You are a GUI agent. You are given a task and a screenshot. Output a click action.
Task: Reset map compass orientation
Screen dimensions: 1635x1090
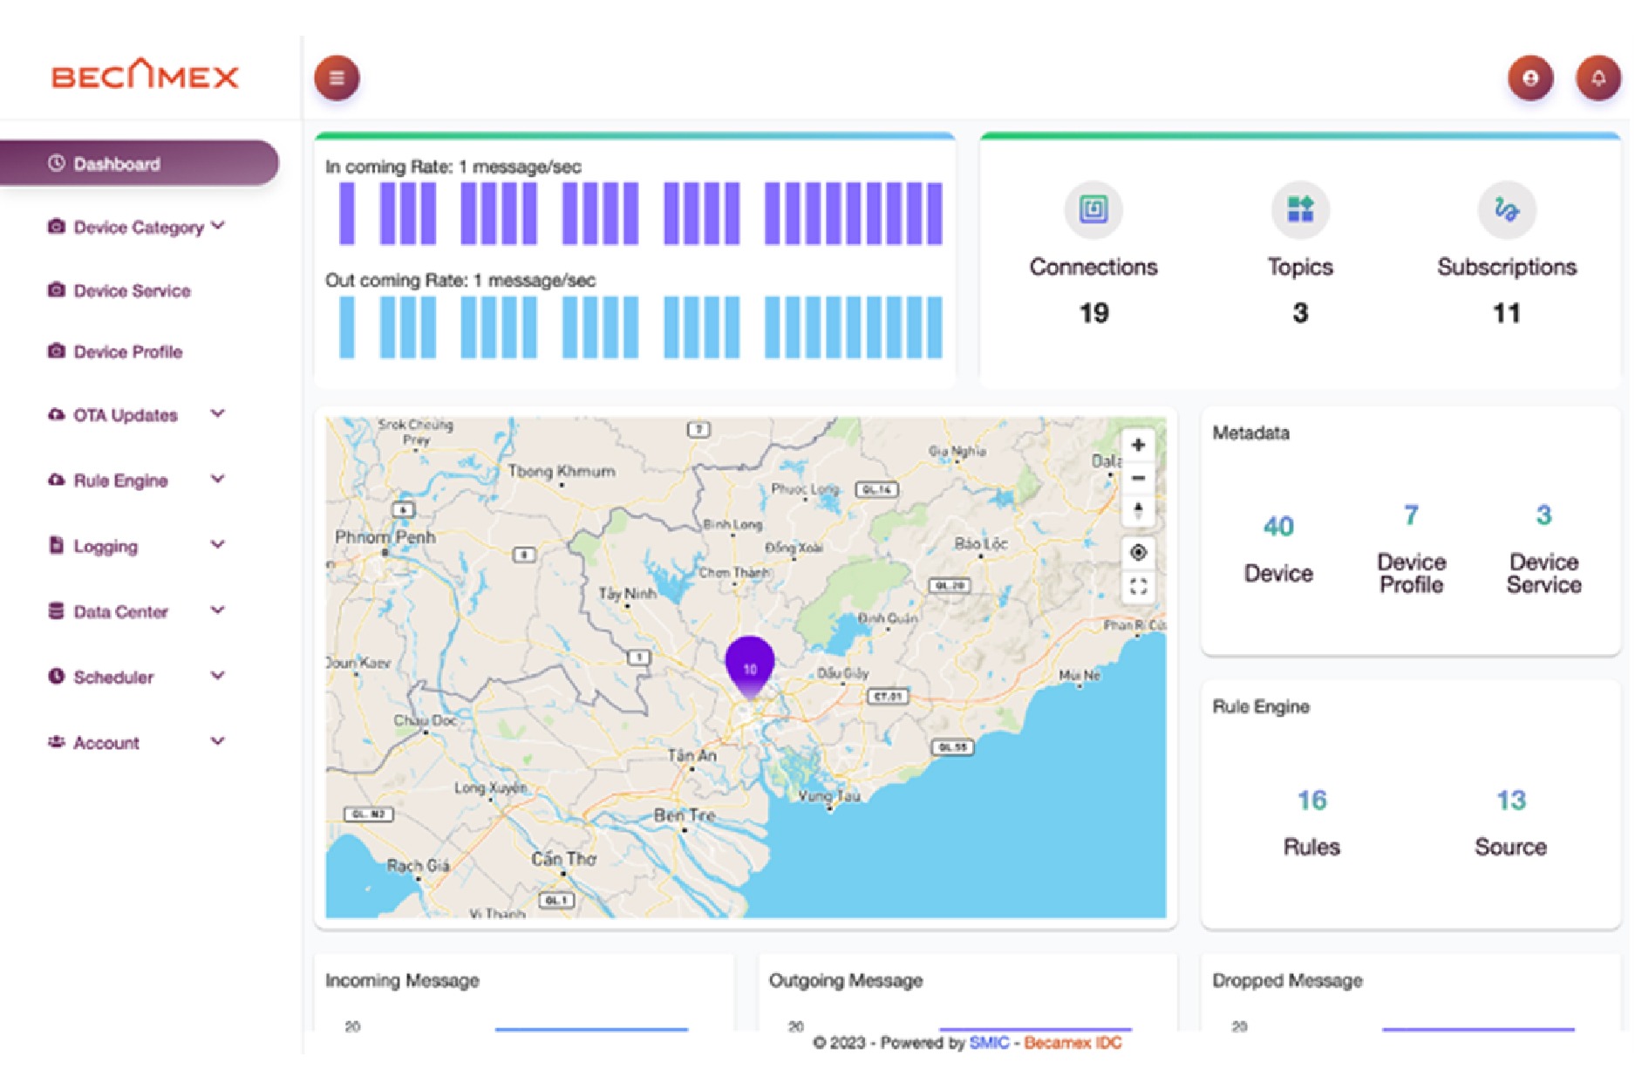pyautogui.click(x=1138, y=510)
